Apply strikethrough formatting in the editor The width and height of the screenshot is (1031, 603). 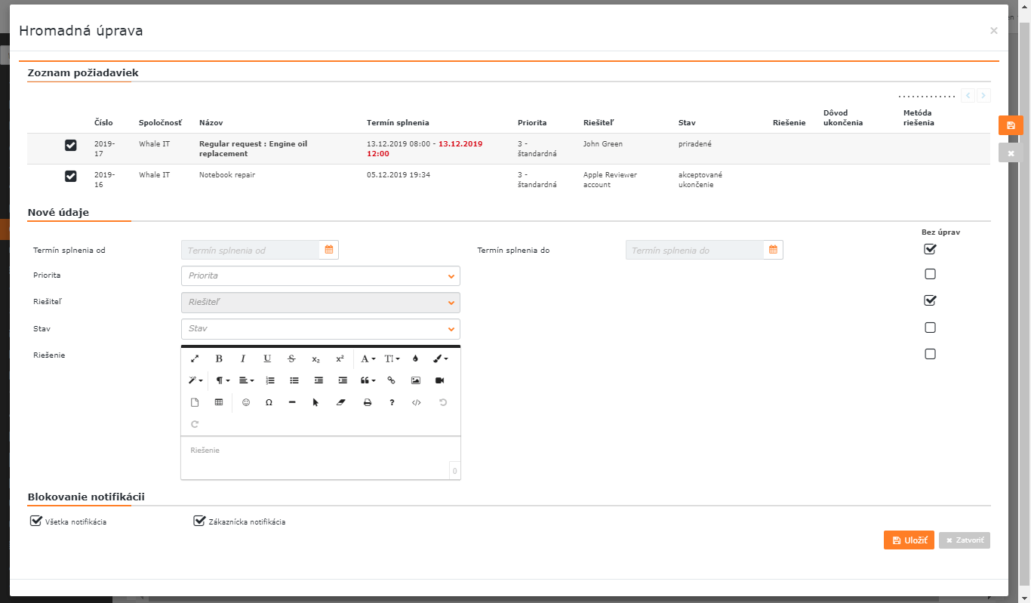pyautogui.click(x=291, y=359)
